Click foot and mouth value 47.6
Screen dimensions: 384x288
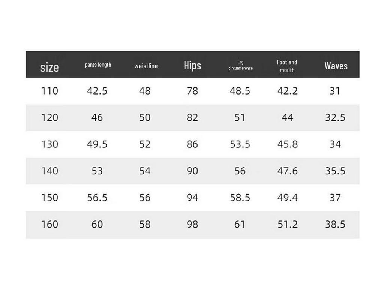coord(288,171)
